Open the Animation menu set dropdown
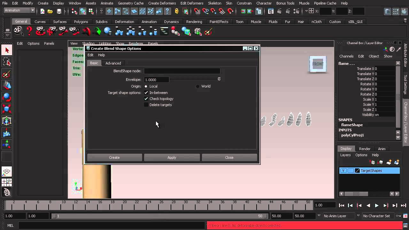Viewport: 409px width, 230px height. [x=19, y=10]
